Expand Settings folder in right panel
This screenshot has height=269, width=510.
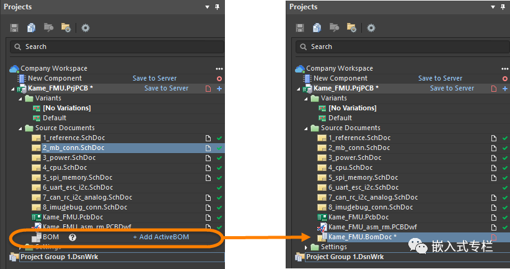(306, 247)
